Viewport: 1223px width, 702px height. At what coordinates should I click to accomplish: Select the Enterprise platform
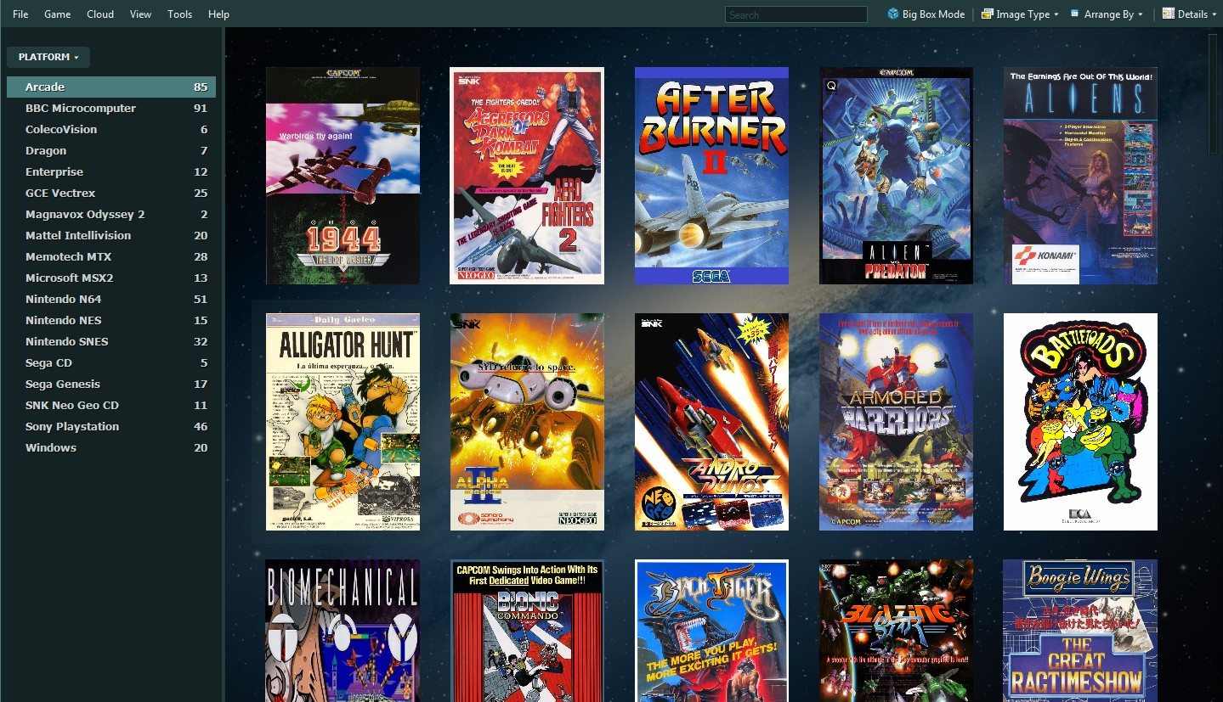coord(111,171)
